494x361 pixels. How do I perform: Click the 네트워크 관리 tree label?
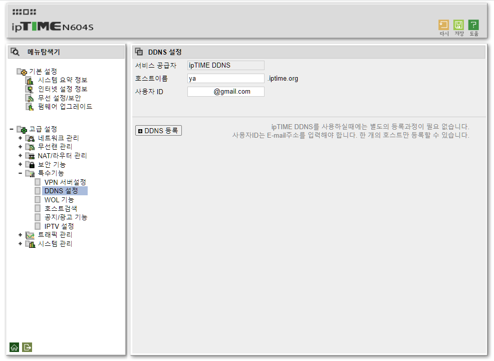[x=58, y=138]
